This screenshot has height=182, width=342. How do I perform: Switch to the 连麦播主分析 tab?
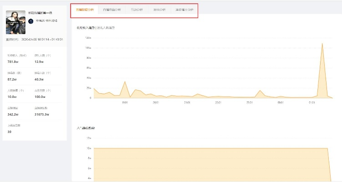point(184,10)
